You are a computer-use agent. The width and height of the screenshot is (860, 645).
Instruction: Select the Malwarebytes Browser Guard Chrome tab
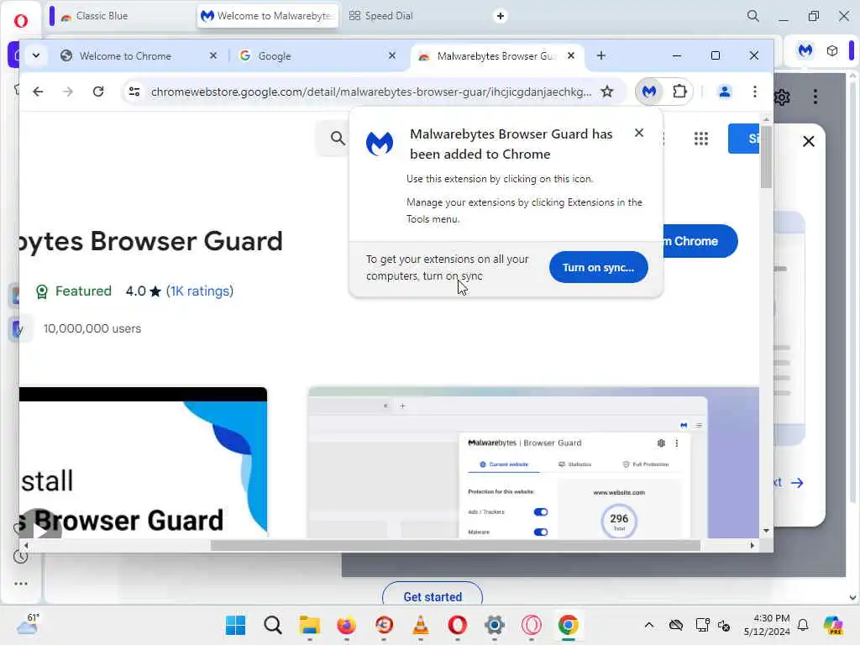coord(496,56)
